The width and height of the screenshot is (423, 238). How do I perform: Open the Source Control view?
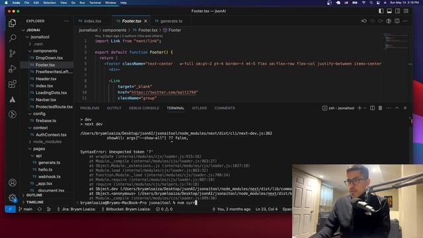(x=12, y=53)
